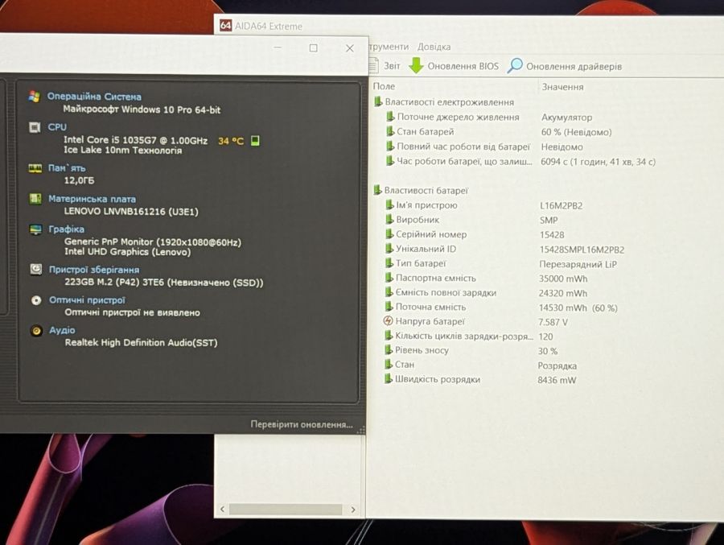Image resolution: width=724 pixels, height=545 pixels.
Task: Click the Windows flag operating system icon
Action: [x=34, y=96]
